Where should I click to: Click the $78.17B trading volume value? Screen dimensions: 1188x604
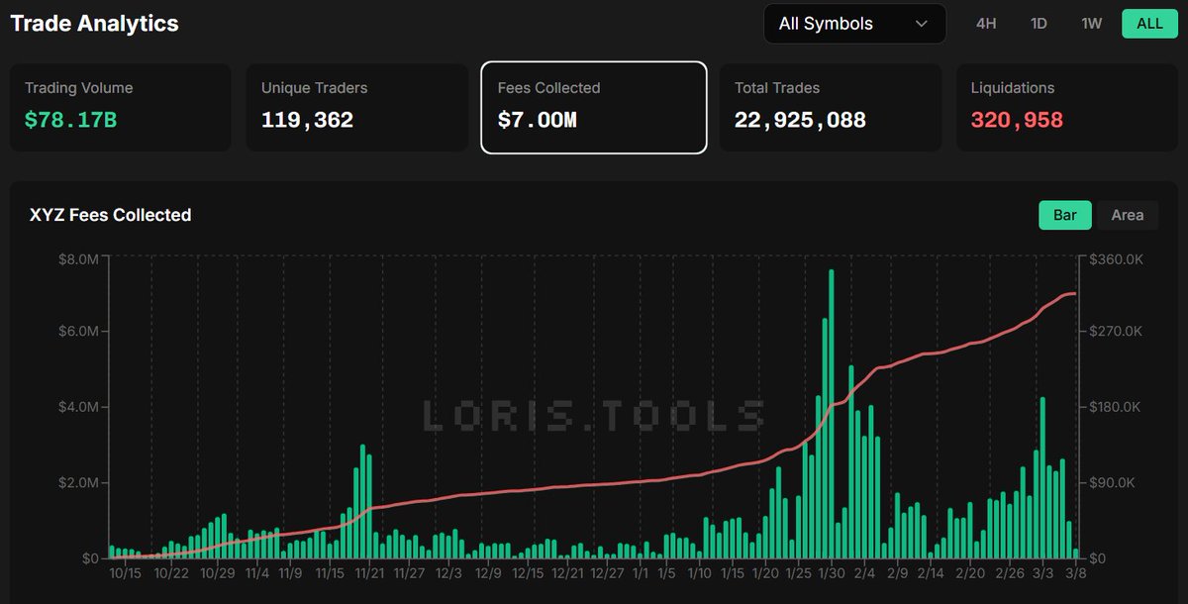70,121
